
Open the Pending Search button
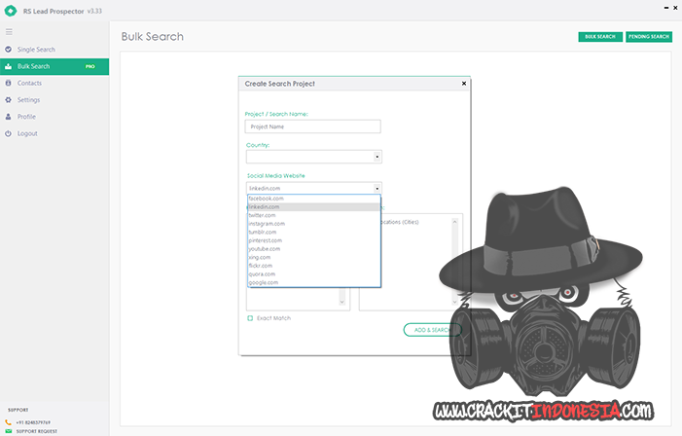(649, 37)
